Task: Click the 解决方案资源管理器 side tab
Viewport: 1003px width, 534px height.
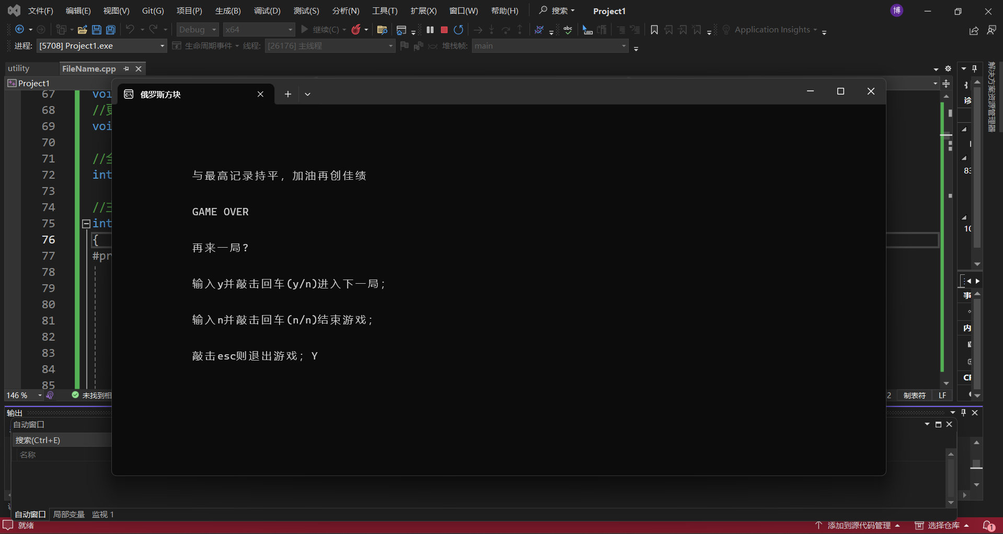Action: tap(992, 97)
